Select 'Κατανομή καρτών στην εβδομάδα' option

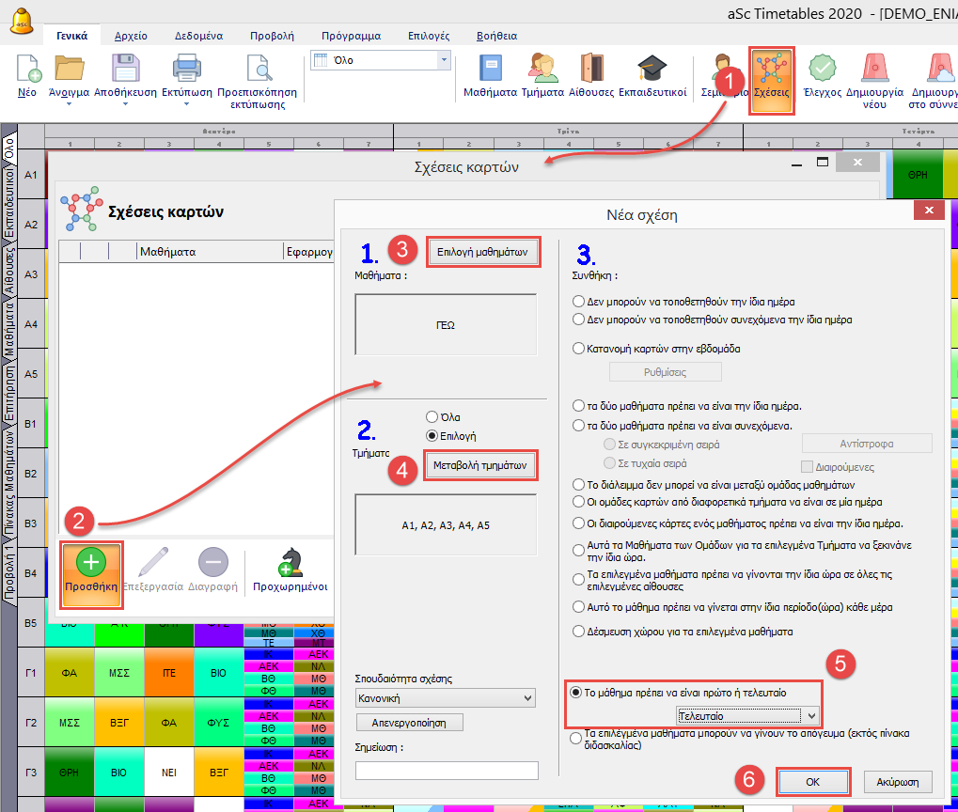point(578,348)
